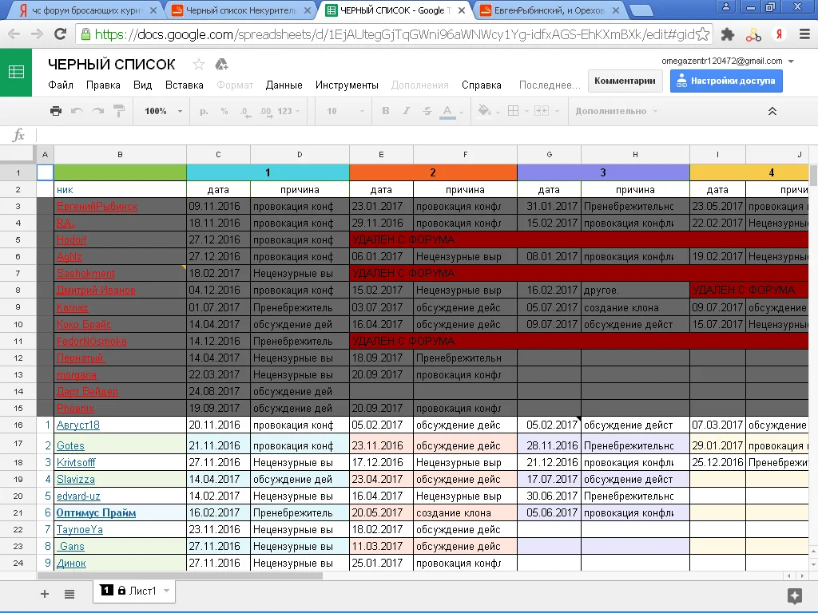Open the Google Sheets home icon
The width and height of the screenshot is (818, 613).
[16, 72]
